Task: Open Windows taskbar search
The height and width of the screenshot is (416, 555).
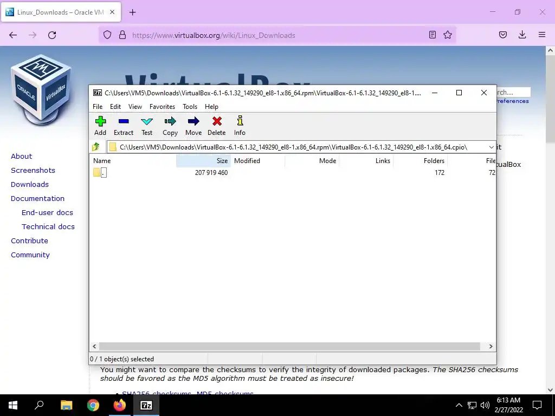Action: [x=39, y=405]
